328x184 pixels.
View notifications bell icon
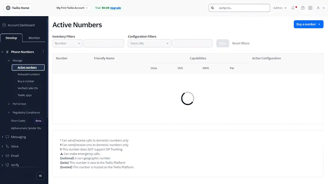click(x=293, y=8)
